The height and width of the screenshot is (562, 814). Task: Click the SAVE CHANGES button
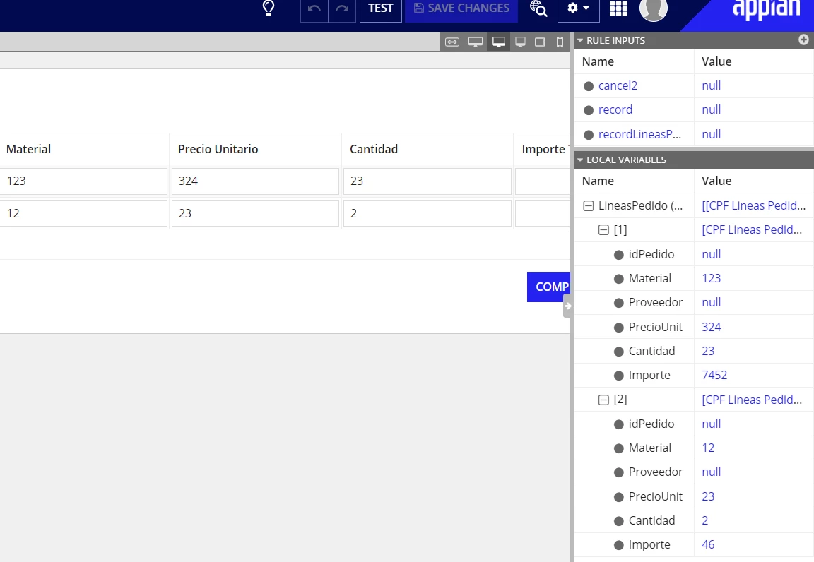click(461, 8)
